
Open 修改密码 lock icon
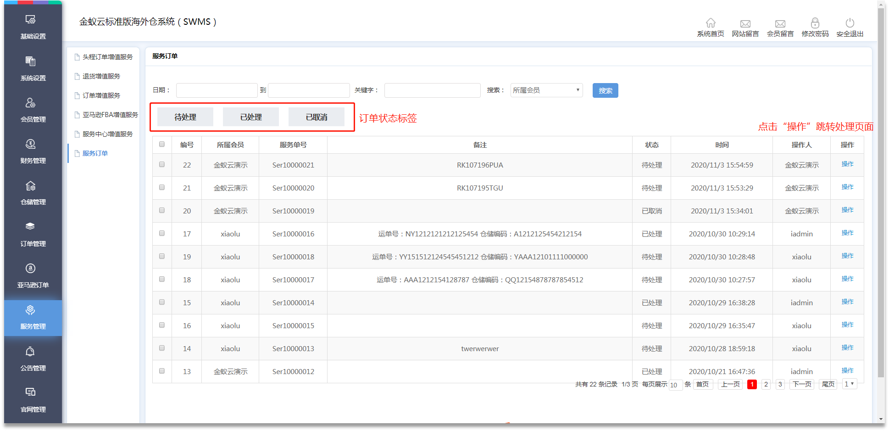(815, 23)
